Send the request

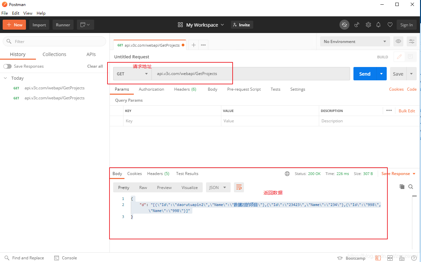click(365, 74)
